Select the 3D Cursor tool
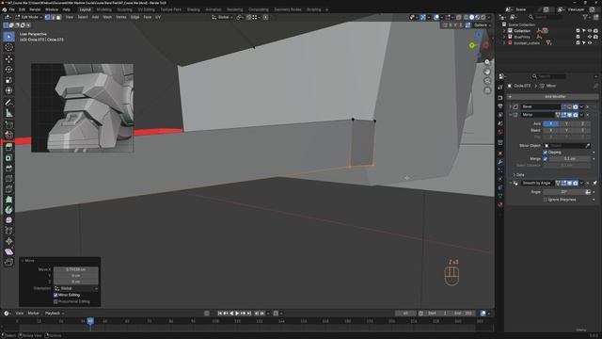This screenshot has height=339, width=602. (x=8, y=47)
